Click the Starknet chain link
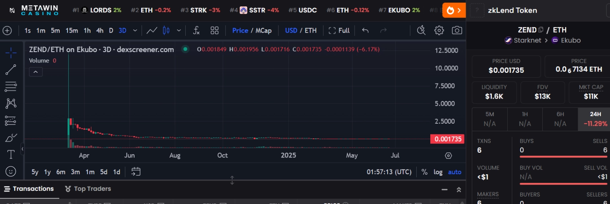 pyautogui.click(x=523, y=40)
